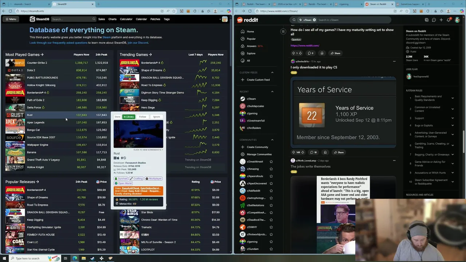Go to Popular in Reddit sidebar

tap(251, 39)
